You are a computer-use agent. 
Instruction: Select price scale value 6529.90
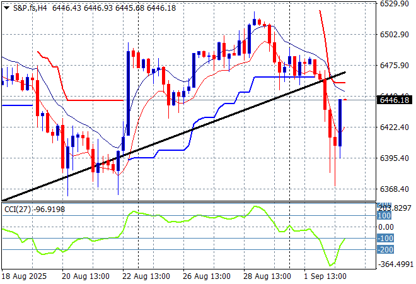395,4
